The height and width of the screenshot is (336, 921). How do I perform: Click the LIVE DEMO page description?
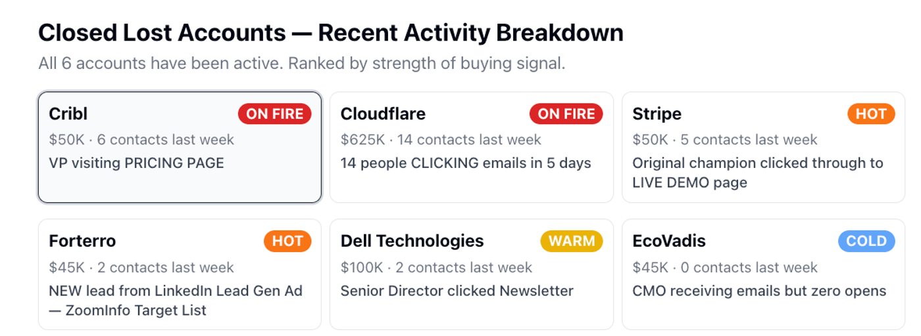[x=758, y=173]
